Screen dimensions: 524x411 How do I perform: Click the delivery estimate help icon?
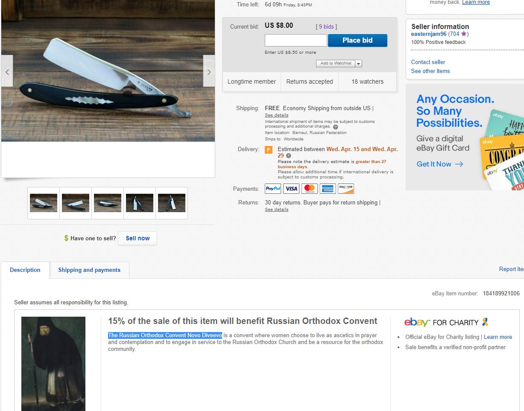[x=289, y=156]
